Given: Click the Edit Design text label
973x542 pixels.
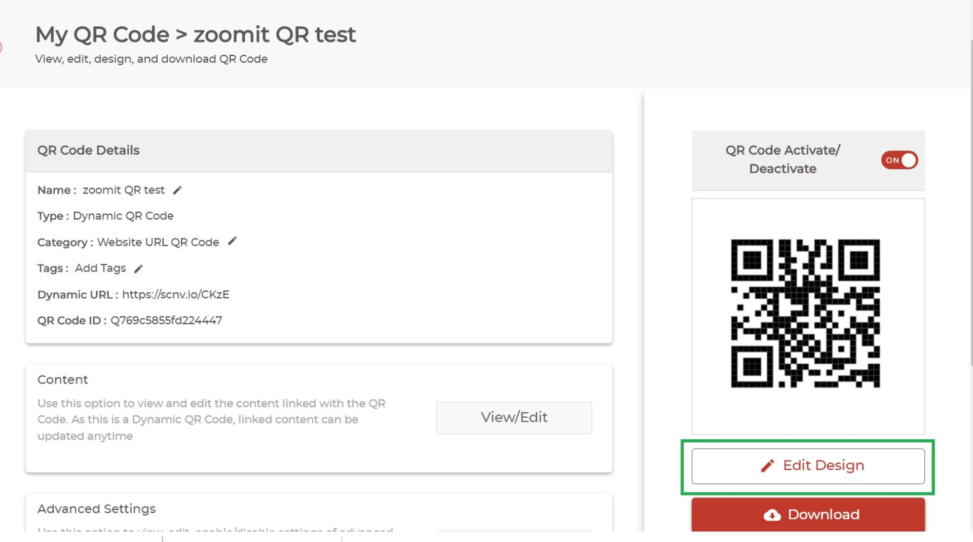Looking at the screenshot, I should click(x=823, y=465).
